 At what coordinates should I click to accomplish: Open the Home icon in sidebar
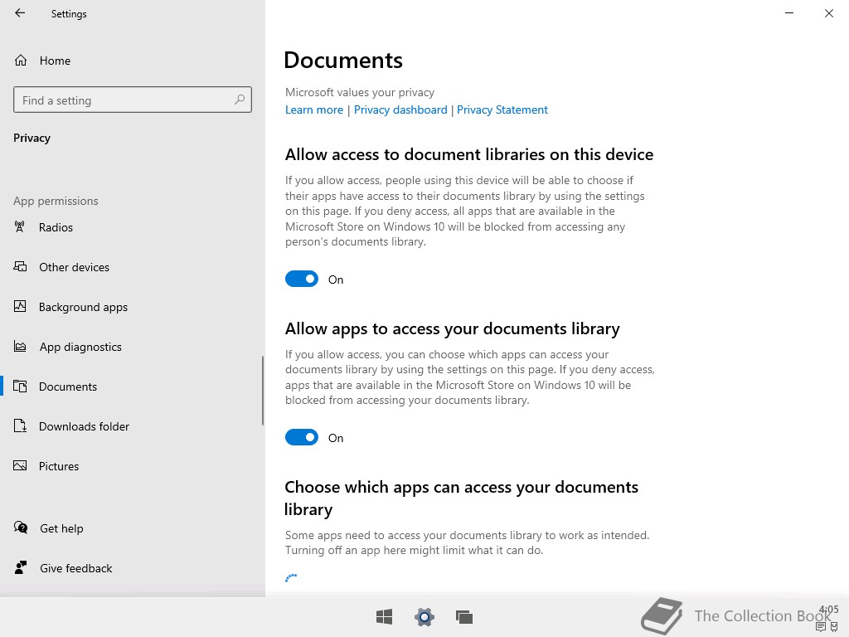coord(21,60)
